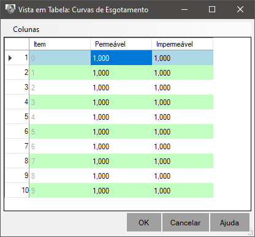Click the OK button
Image resolution: width=255 pixels, height=237 pixels.
click(144, 222)
